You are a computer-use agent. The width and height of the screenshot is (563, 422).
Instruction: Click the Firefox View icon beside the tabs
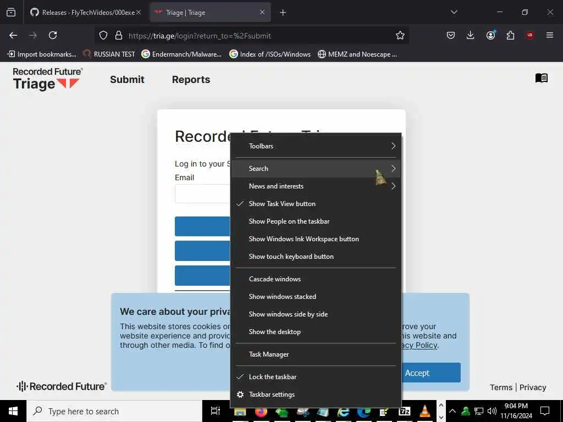tap(11, 12)
